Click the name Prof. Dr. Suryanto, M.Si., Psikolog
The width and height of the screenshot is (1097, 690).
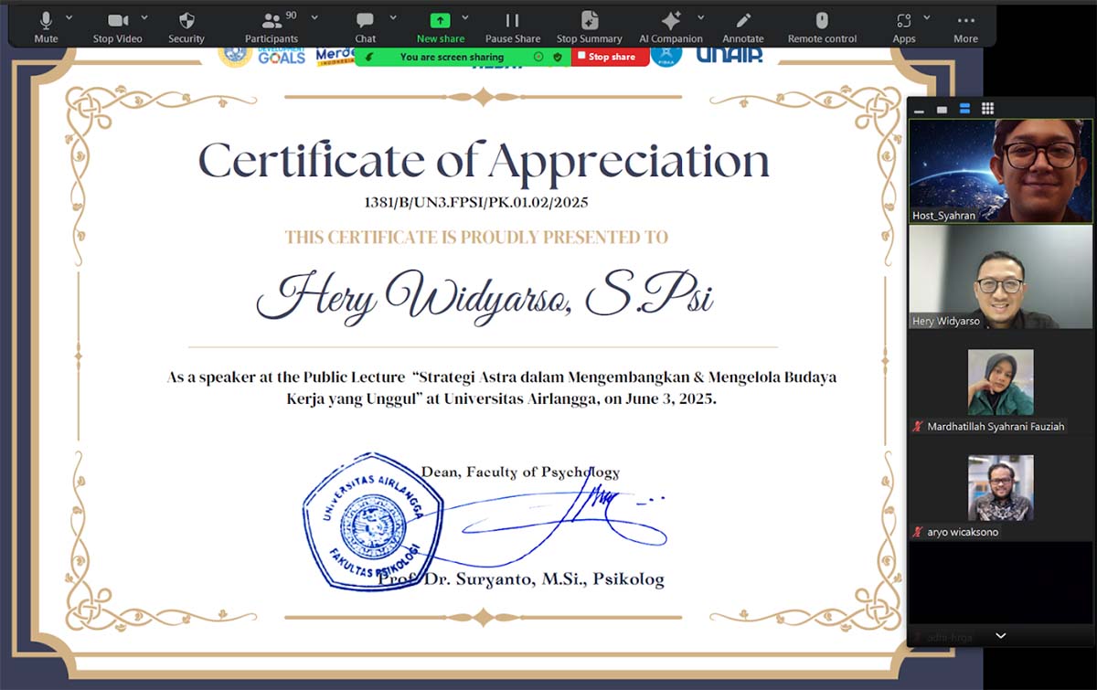pyautogui.click(x=521, y=579)
